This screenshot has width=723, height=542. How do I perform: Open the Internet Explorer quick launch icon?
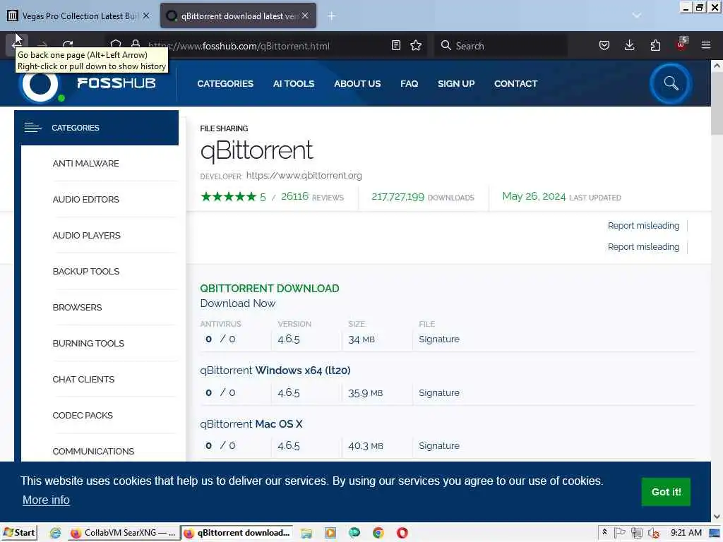tap(55, 533)
